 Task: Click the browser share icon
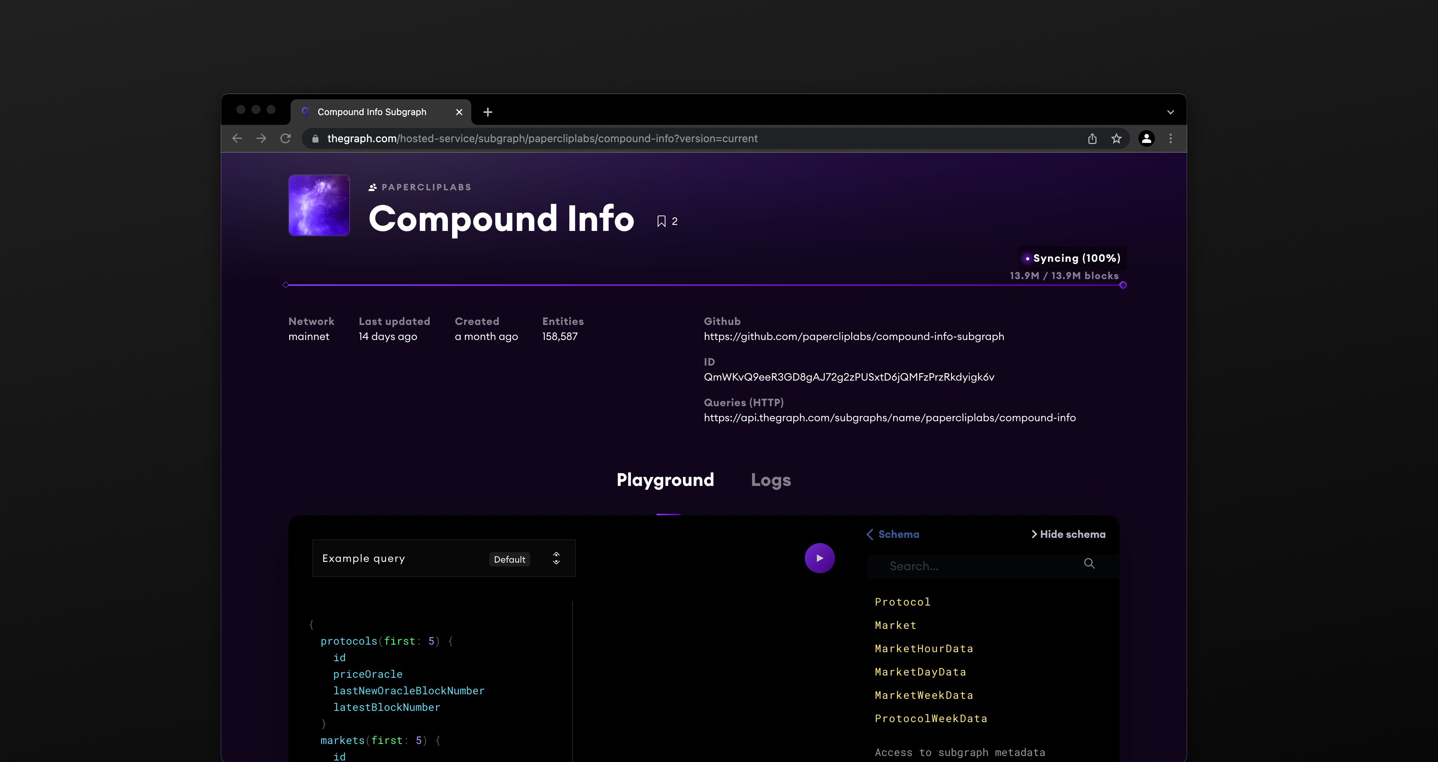click(1092, 139)
